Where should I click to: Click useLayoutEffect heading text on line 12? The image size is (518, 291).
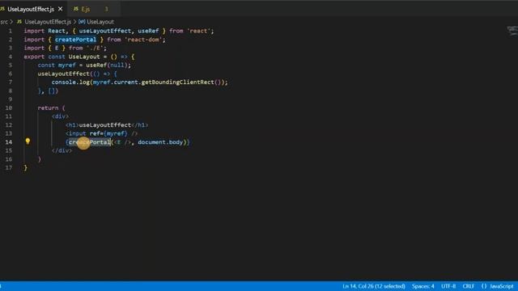(x=104, y=125)
